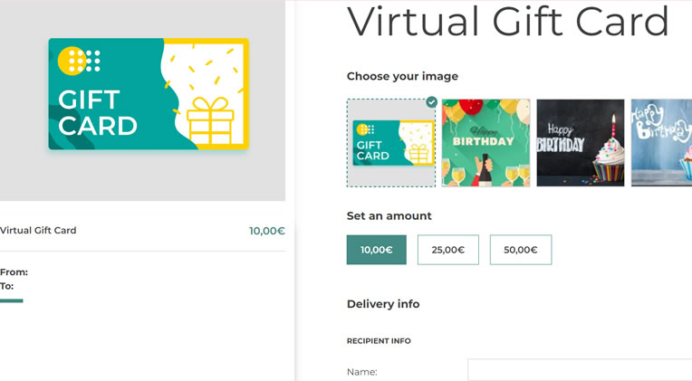The width and height of the screenshot is (692, 381).
Task: Select the blue Happy Birthday image
Action: click(662, 143)
